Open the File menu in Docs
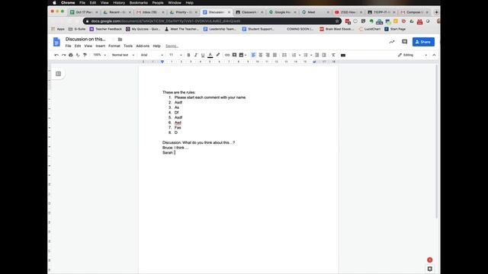This screenshot has width=488, height=274. (68, 46)
